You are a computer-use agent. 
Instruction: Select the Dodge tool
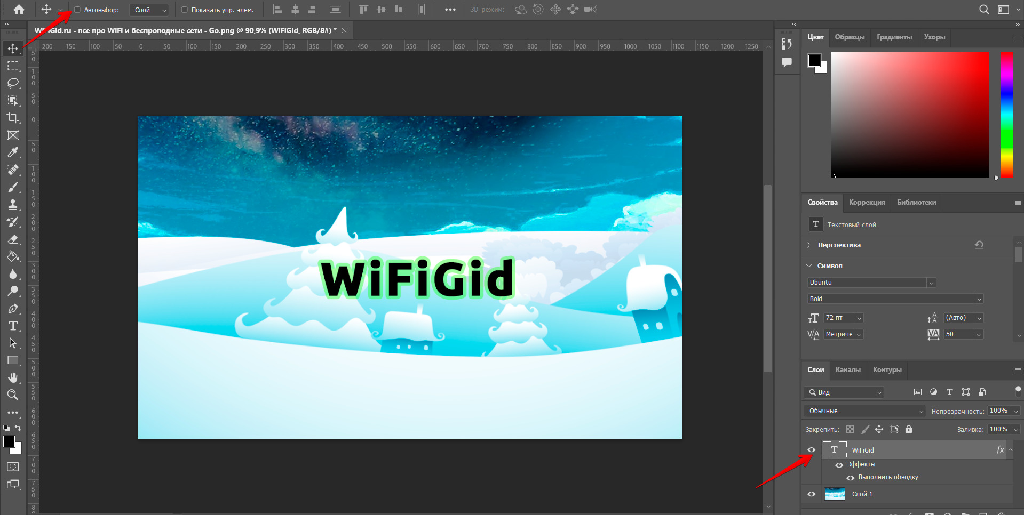pos(13,291)
